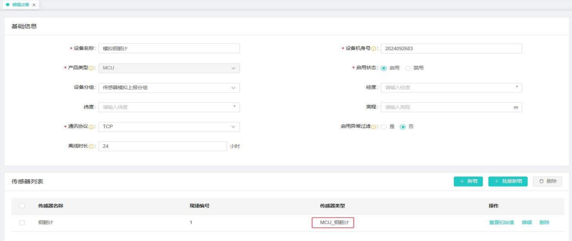
Task: Choose 是 for 启用异常过滤
Action: 384,127
